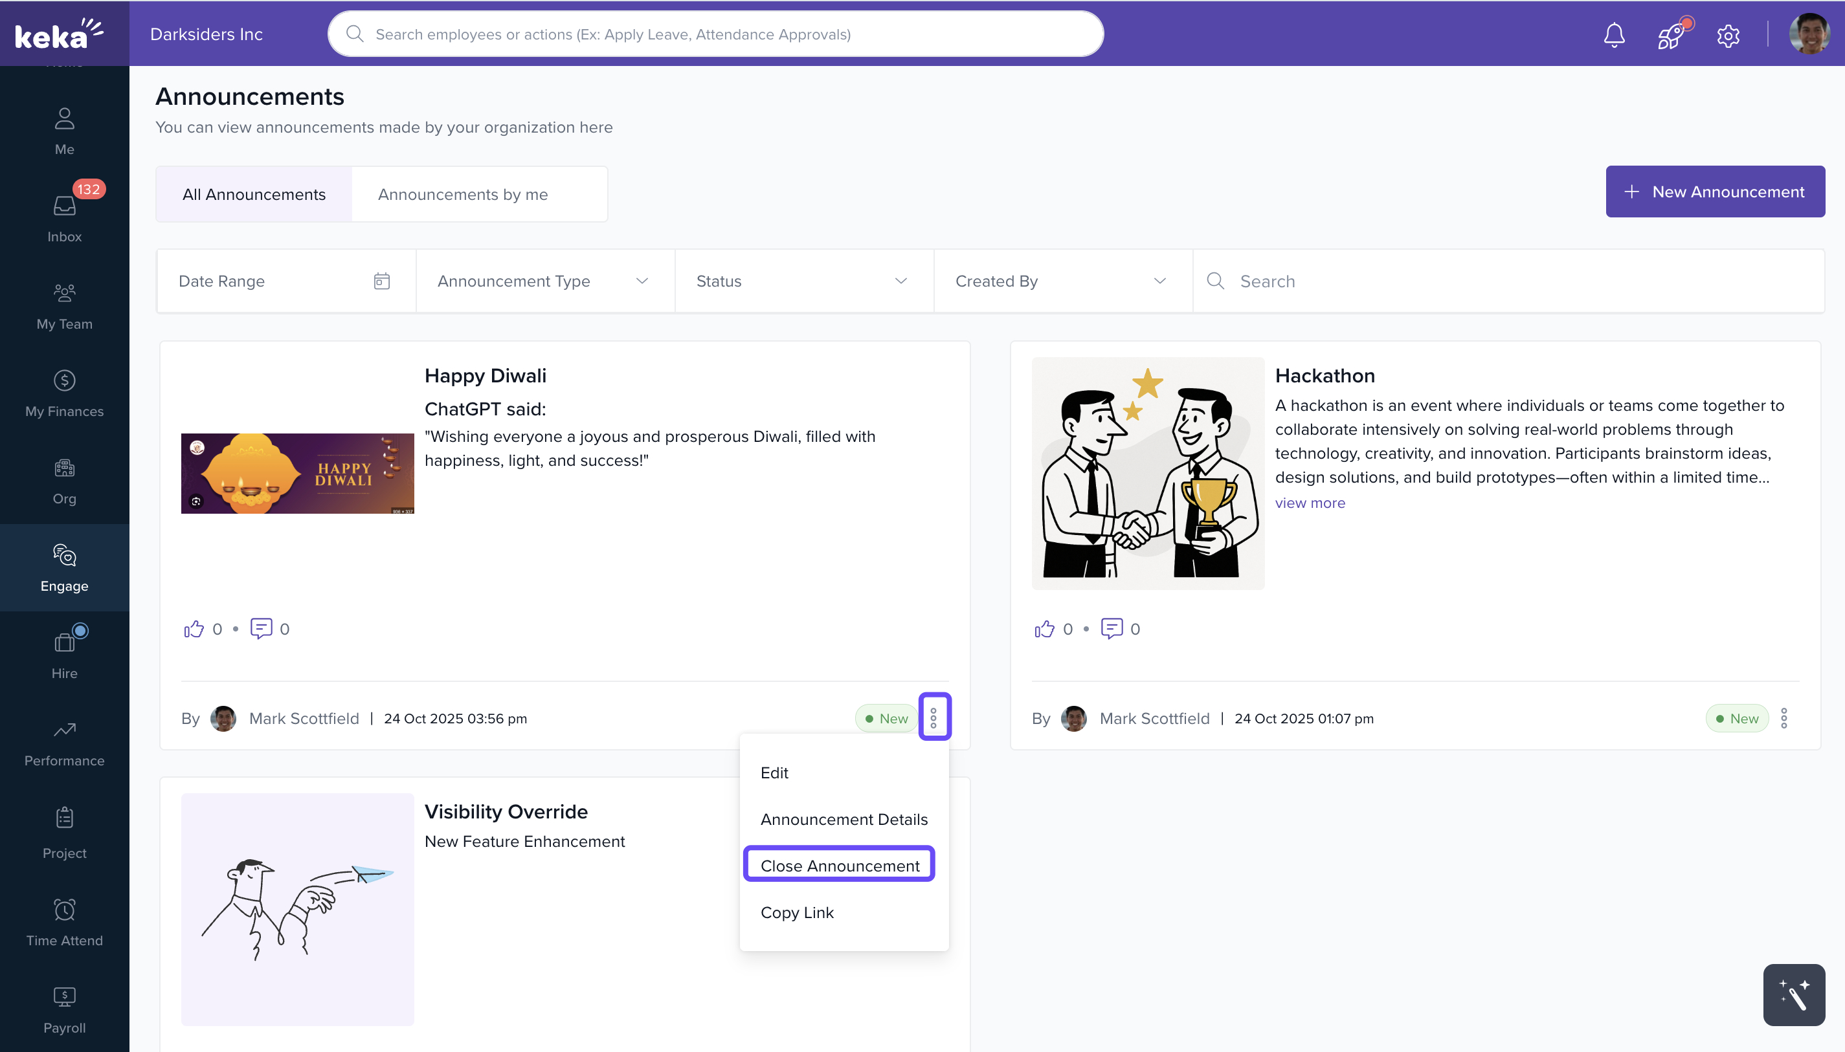Expand the Announcement Type dropdown
Image resolution: width=1845 pixels, height=1052 pixels.
pyautogui.click(x=544, y=281)
